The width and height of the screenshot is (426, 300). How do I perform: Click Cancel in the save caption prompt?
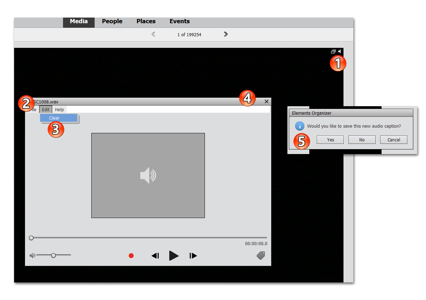point(394,140)
